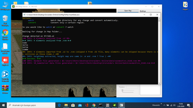The height and width of the screenshot is (108, 193).
Task: Open Mail app from the taskbar
Action: click(x=80, y=105)
